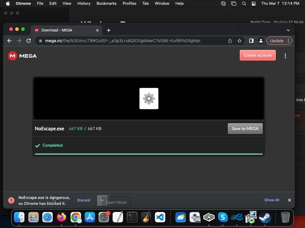Reload the MEGA download page
The height and width of the screenshot is (228, 305).
point(29,41)
